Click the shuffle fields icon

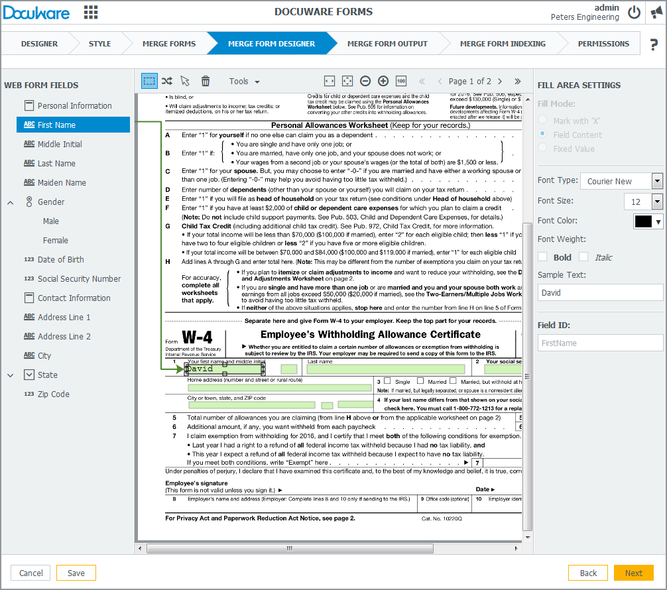[167, 80]
